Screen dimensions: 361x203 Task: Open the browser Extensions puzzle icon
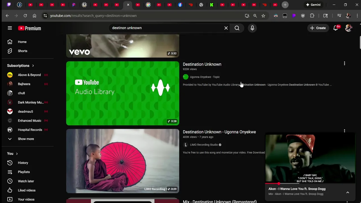(x=312, y=16)
